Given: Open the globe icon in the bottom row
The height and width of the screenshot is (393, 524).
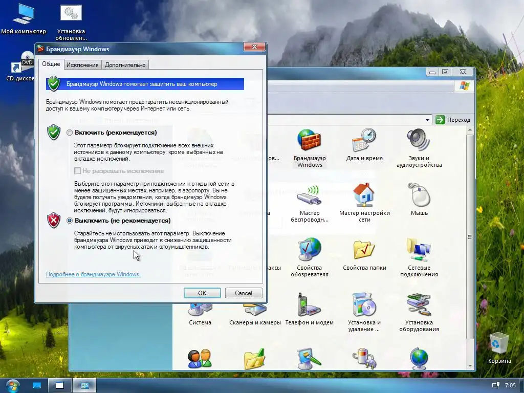Looking at the screenshot, I should [x=419, y=358].
